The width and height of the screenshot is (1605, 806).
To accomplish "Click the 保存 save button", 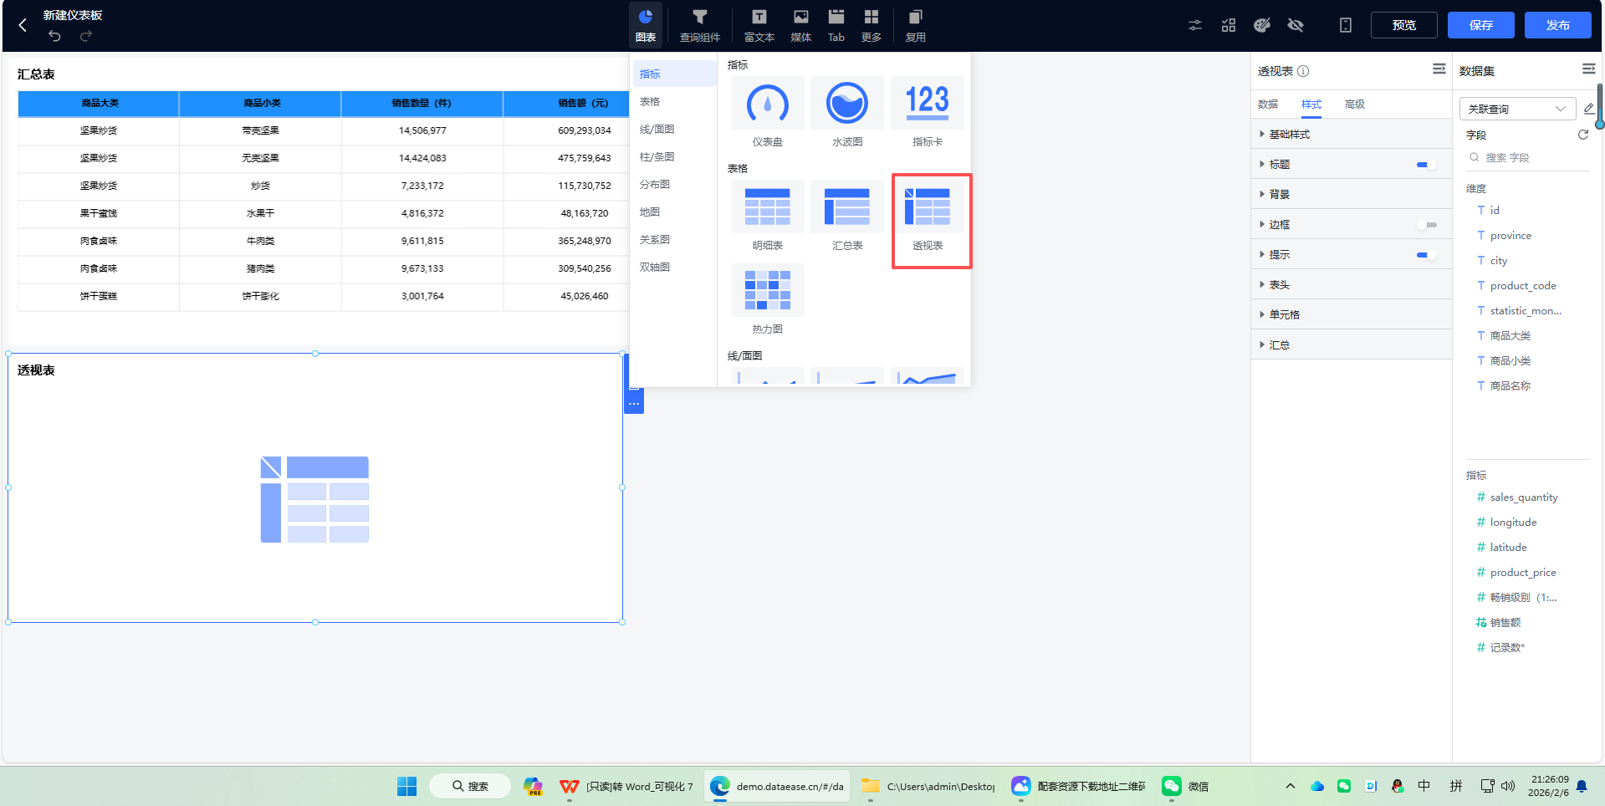I will (1481, 25).
